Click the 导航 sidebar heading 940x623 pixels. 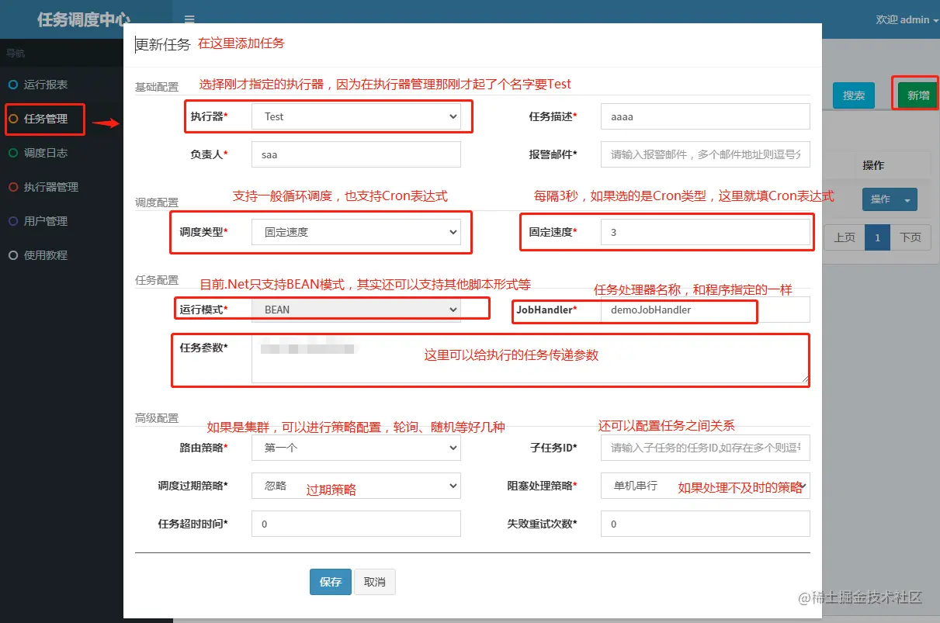[16, 54]
